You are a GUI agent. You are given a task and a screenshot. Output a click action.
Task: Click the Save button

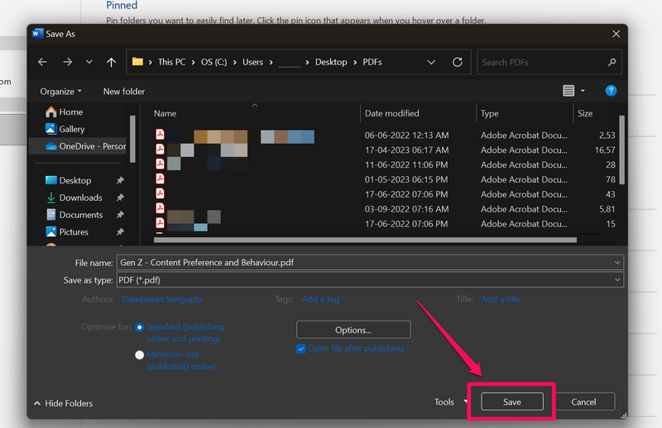511,402
